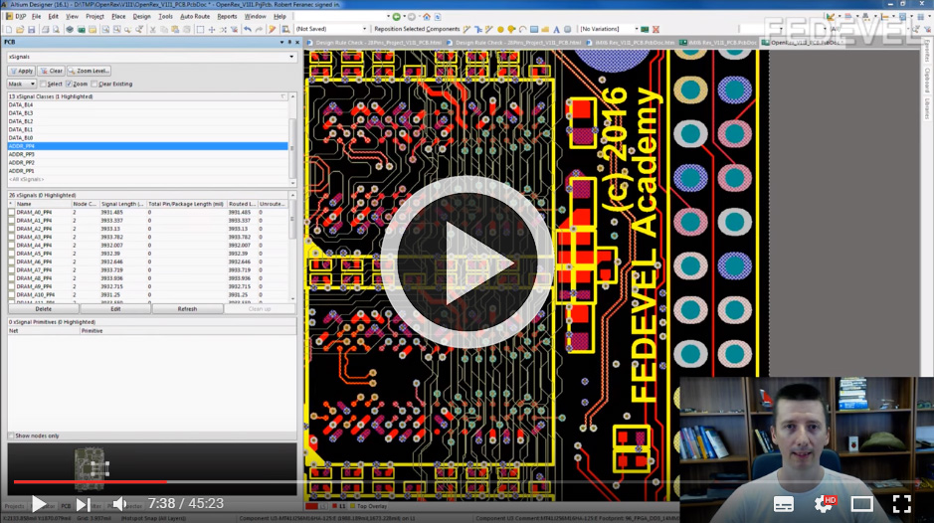Viewport: 934px width, 523px height.
Task: Toggle the Select checkbox in PCB panel
Action: click(43, 84)
